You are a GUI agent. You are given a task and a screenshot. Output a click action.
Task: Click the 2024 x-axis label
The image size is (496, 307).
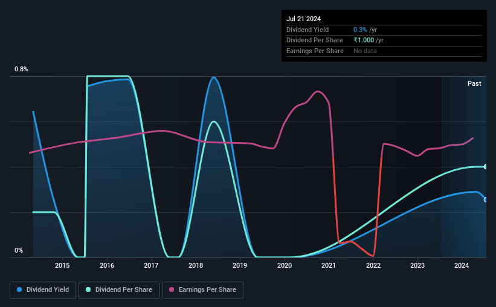(462, 265)
